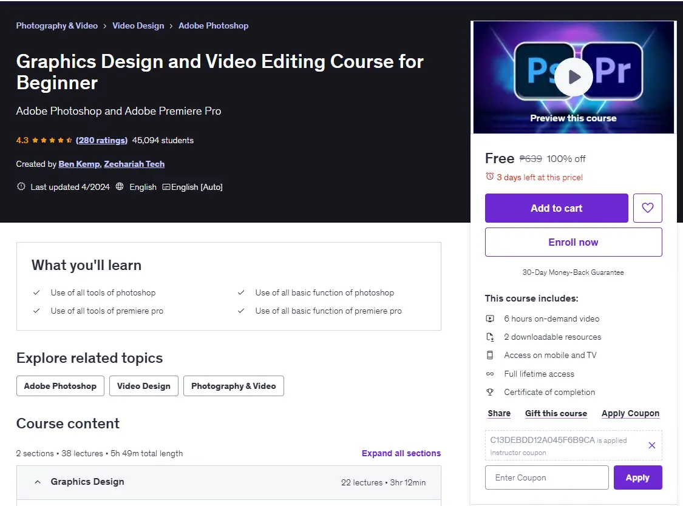Click checkmark beside basic function of photoshop
Image resolution: width=683 pixels, height=506 pixels.
pos(241,292)
